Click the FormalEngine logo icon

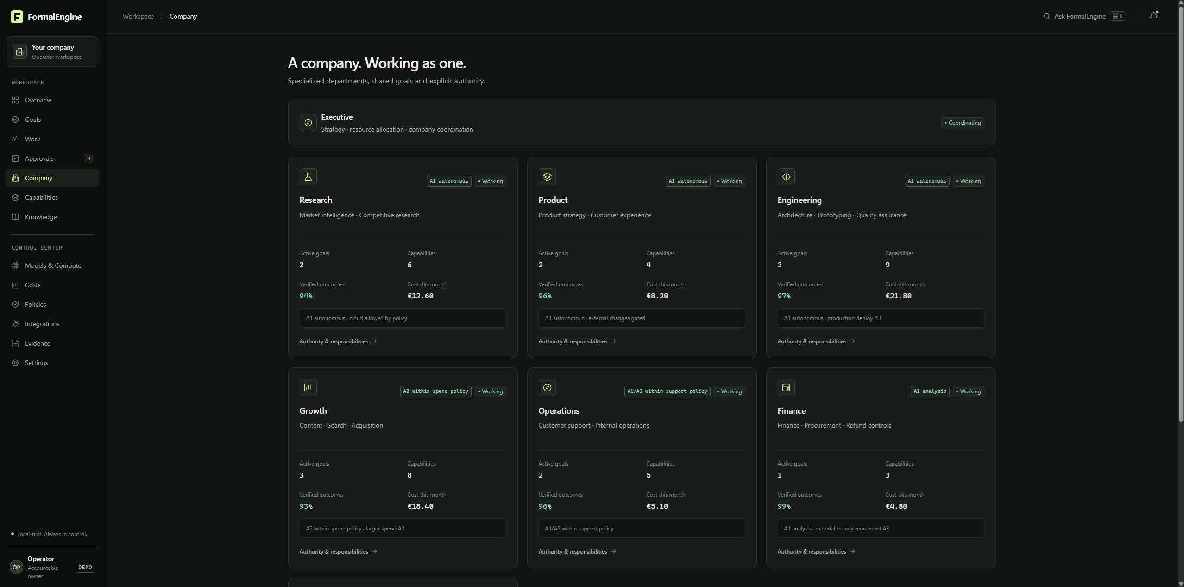tap(17, 17)
